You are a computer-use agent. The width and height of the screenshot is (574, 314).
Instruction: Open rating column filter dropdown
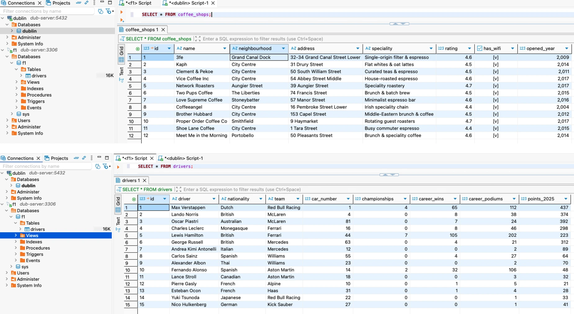coord(469,49)
